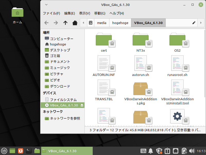
Task: Select the VBox_GAs_6.1.30 path segment
Action: [x=149, y=23]
